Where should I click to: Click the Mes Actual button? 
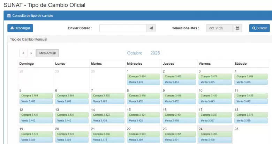pos(47,53)
